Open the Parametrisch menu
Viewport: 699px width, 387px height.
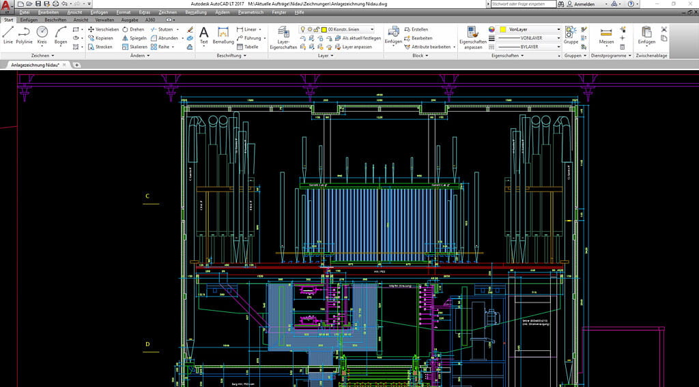tap(251, 12)
